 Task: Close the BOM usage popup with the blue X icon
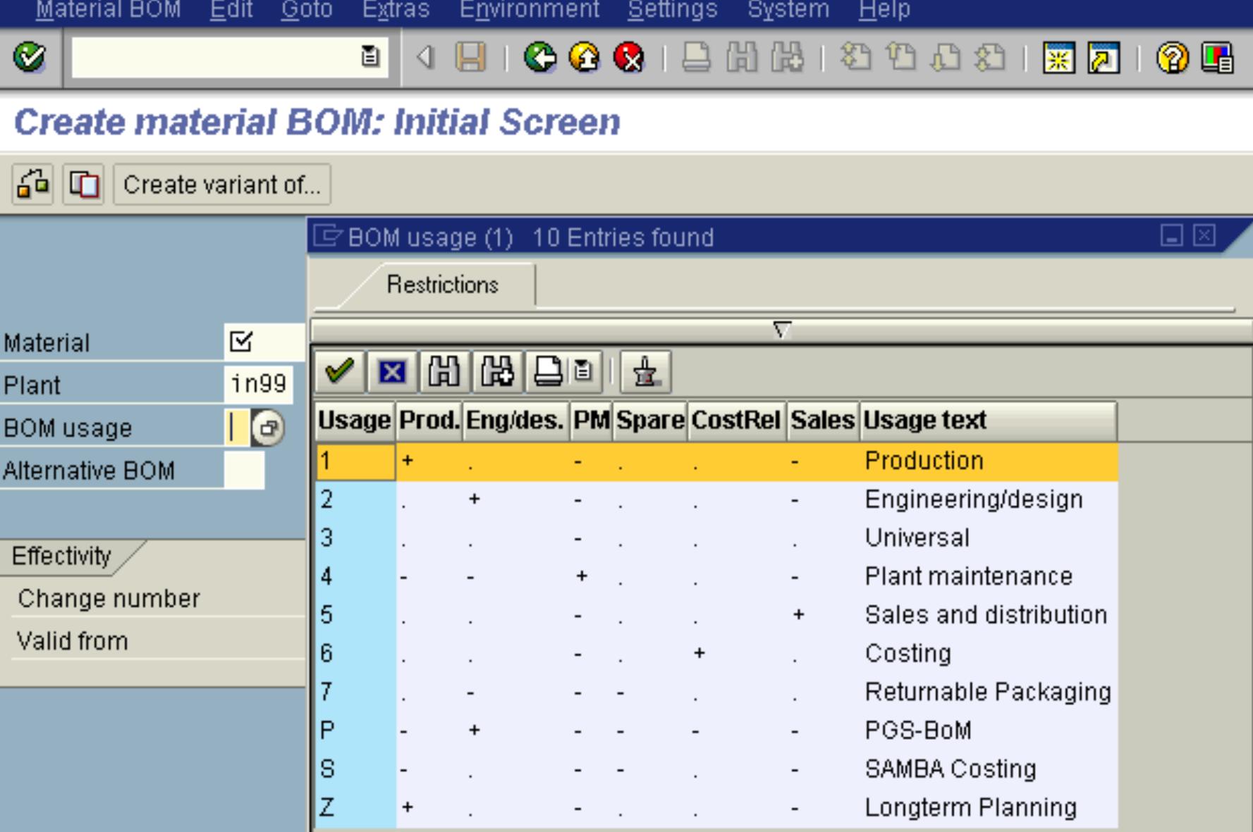[391, 373]
